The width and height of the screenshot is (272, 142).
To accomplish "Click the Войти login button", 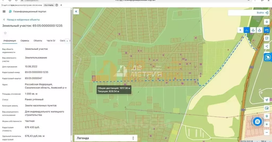I will tap(260, 13).
